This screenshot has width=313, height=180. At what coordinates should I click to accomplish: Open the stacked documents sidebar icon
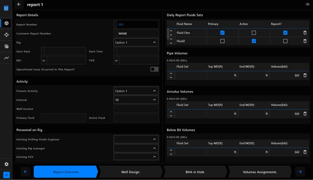7,47
